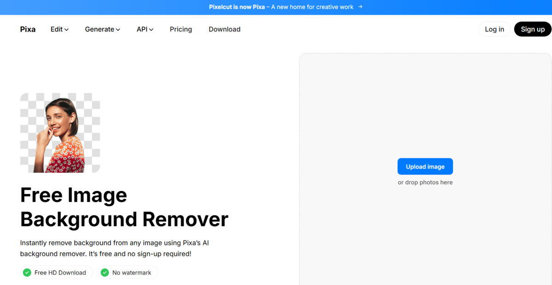Screen dimensions: 552x285
Task: Go to the Pricing page
Action: coord(181,29)
